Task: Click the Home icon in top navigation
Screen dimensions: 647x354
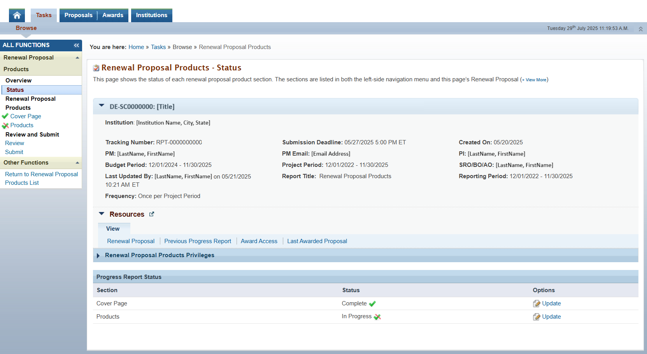Action: tap(17, 15)
